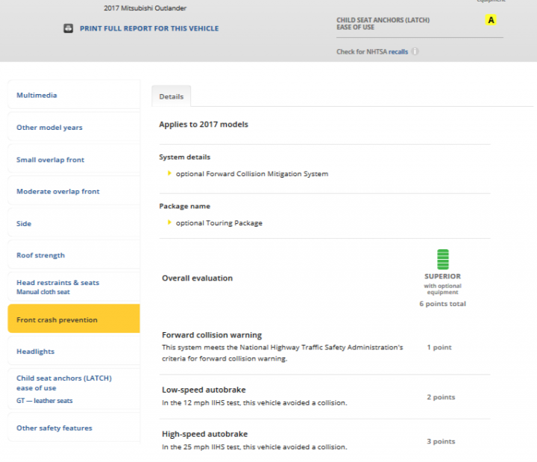Image resolution: width=537 pixels, height=462 pixels.
Task: Select Small overlap front in the sidebar
Action: coord(74,160)
